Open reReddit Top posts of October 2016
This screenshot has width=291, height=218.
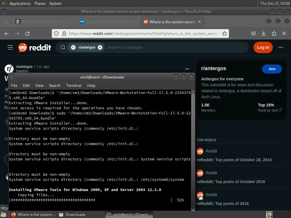click(x=231, y=182)
